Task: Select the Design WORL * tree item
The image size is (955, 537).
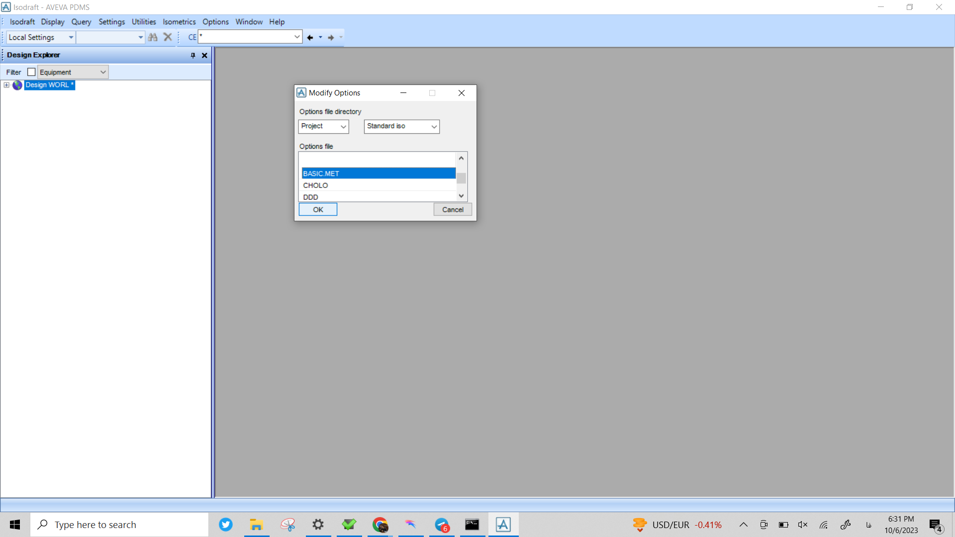Action: (49, 85)
